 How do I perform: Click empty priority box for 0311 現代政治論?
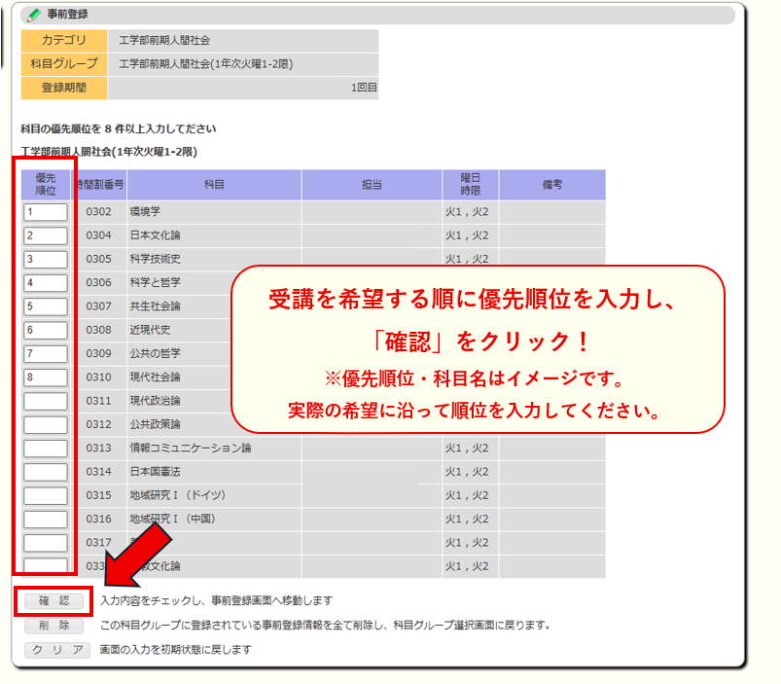pyautogui.click(x=46, y=401)
